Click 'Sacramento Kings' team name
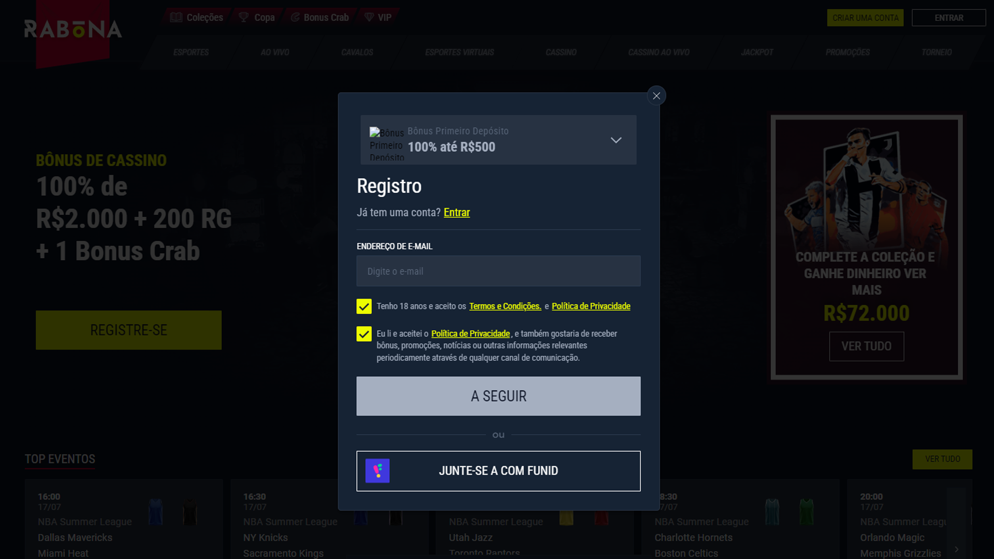This screenshot has width=994, height=559. (283, 553)
